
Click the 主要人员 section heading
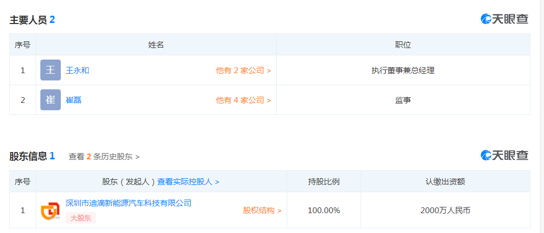[28, 20]
